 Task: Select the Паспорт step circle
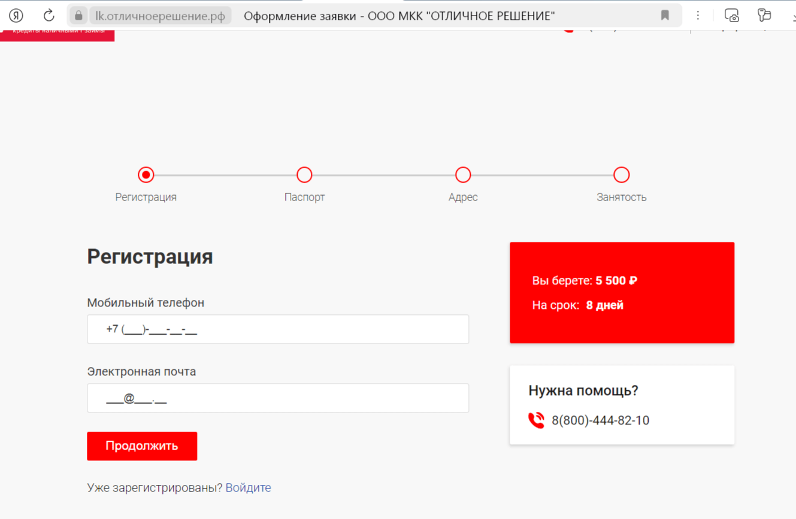tap(304, 175)
